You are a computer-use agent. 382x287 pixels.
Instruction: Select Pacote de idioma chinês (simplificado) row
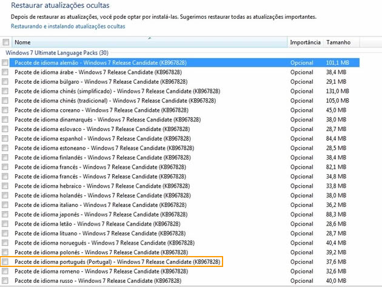coord(118,91)
